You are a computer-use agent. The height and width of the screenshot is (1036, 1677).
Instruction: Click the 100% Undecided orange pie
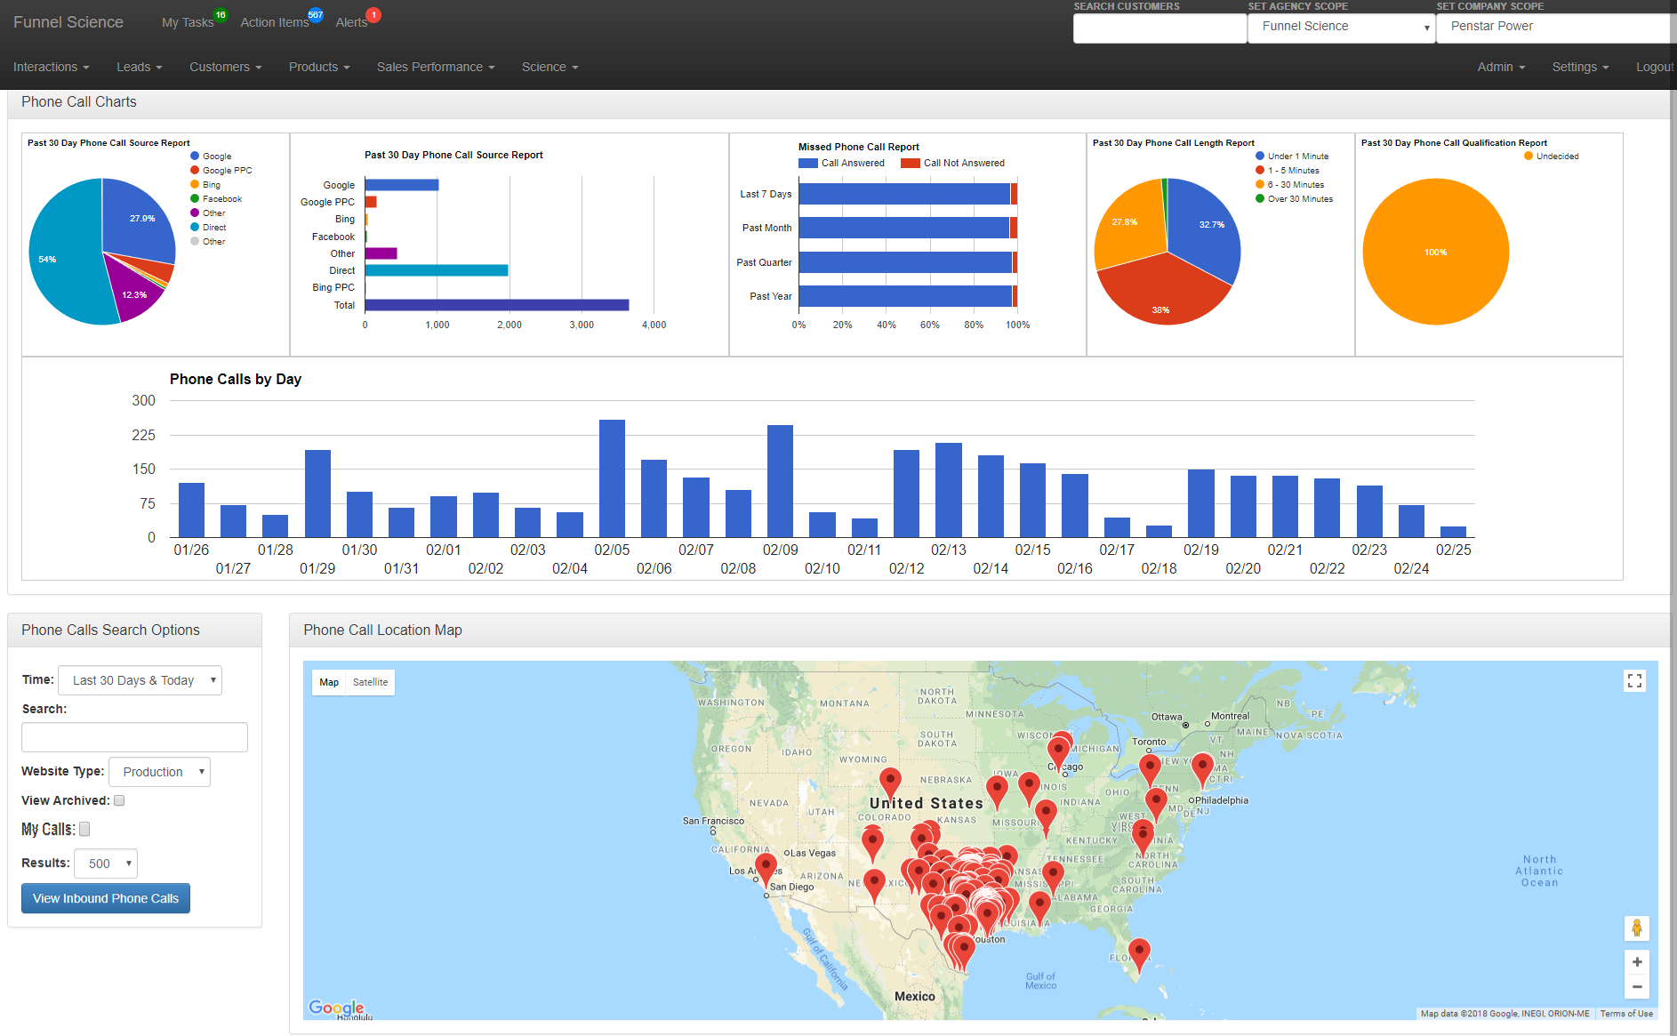click(x=1435, y=252)
